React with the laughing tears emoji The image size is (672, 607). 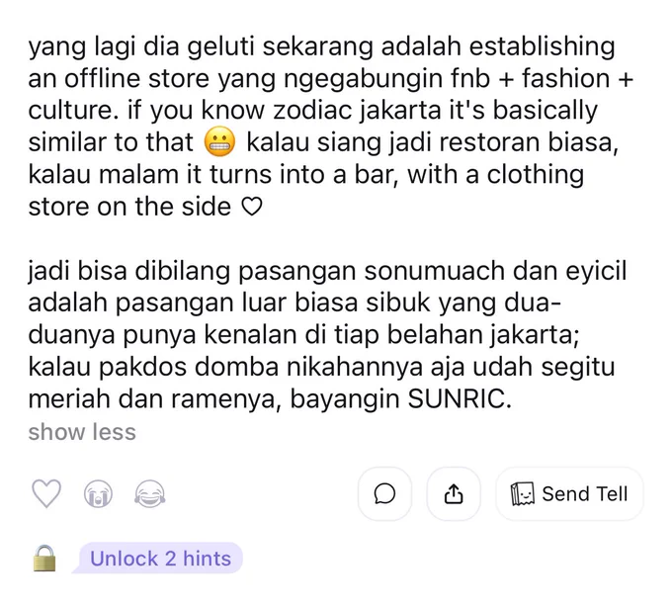(x=150, y=494)
